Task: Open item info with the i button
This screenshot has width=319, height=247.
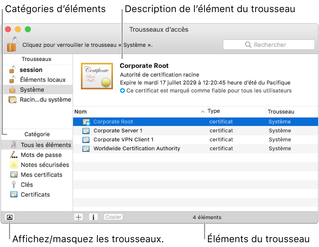Action: tap(94, 217)
